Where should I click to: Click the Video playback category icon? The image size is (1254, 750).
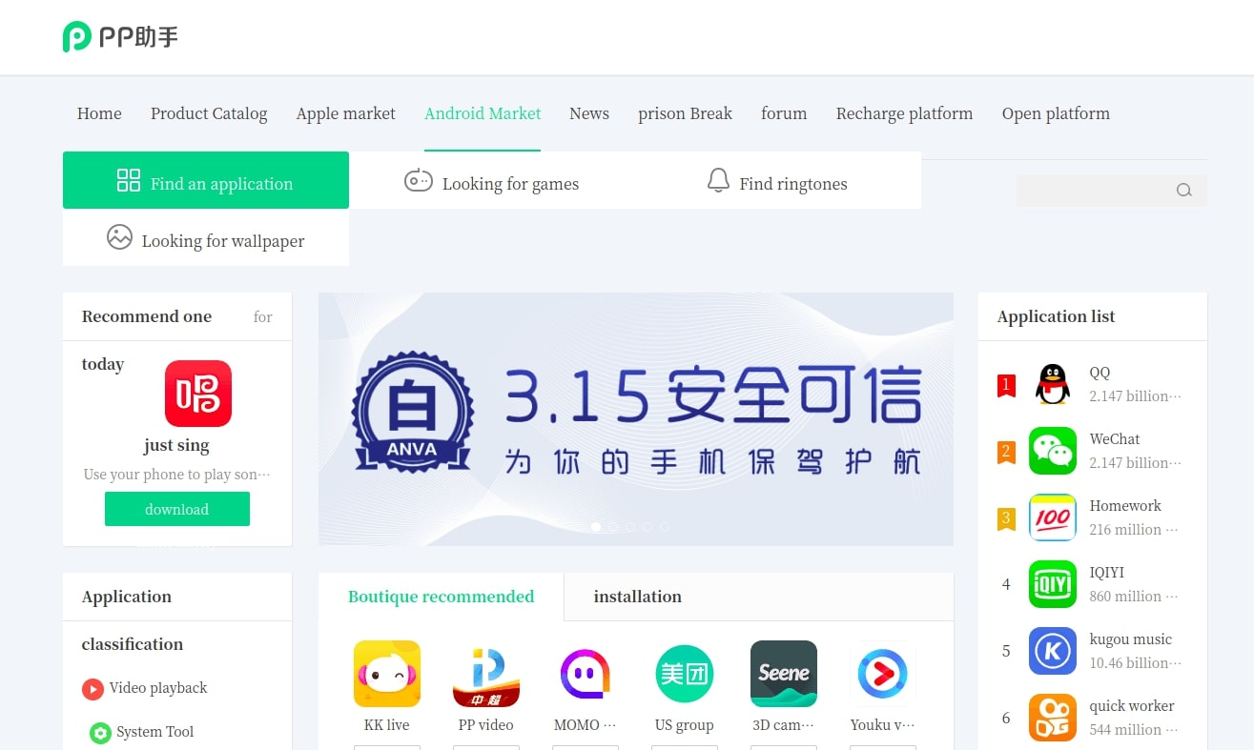[93, 688]
